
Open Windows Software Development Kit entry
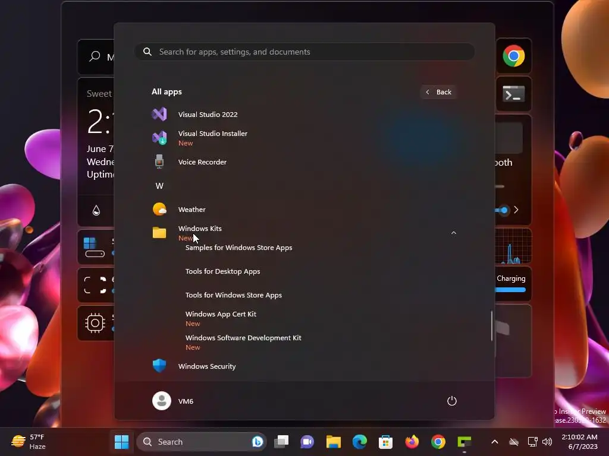(243, 343)
